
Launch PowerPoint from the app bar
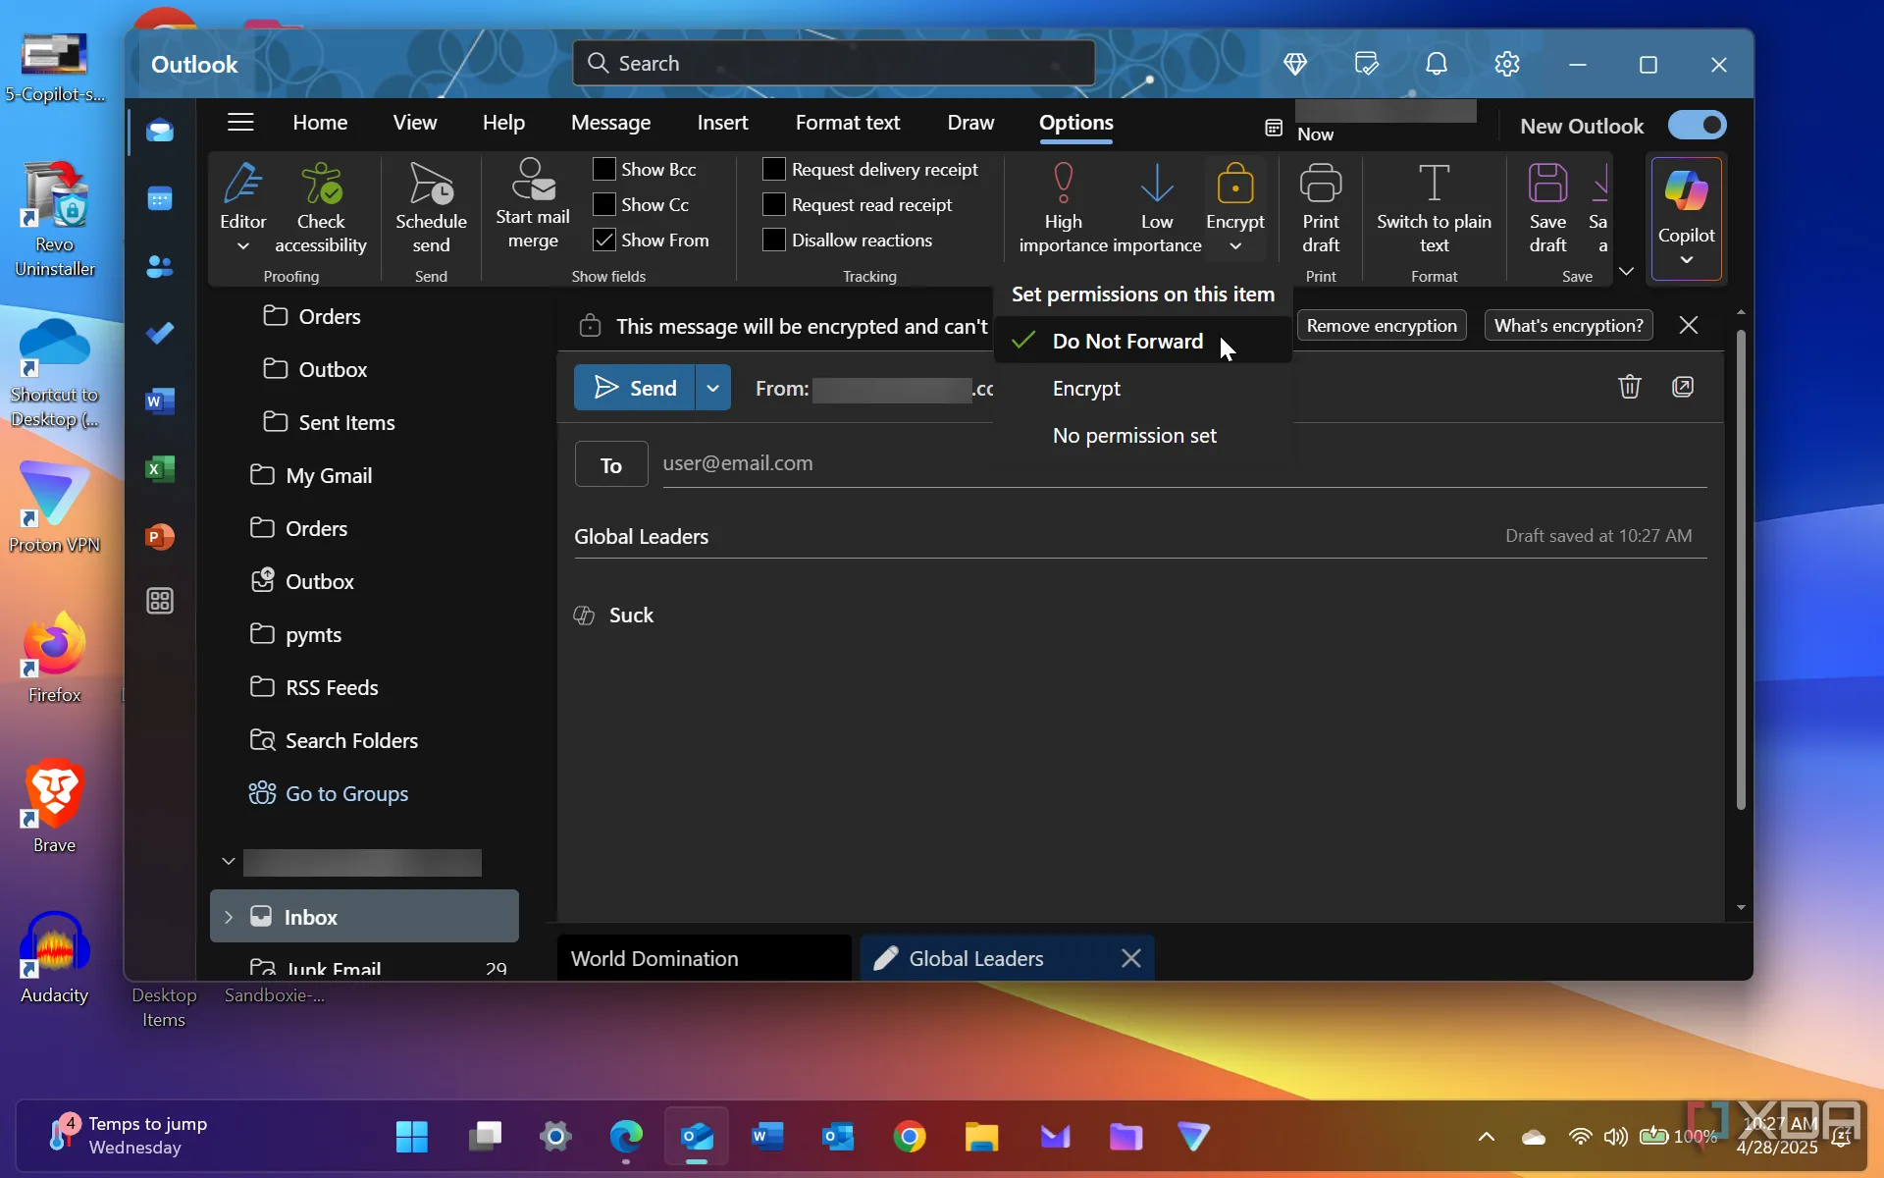pos(160,537)
